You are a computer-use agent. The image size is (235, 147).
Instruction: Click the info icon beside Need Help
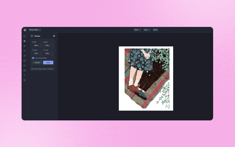pos(32,69)
